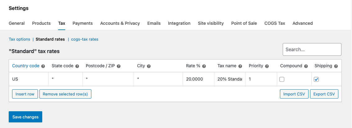The width and height of the screenshot is (352, 128).
Task: Click the Postcode / ZIP help icon
Action: (119, 66)
